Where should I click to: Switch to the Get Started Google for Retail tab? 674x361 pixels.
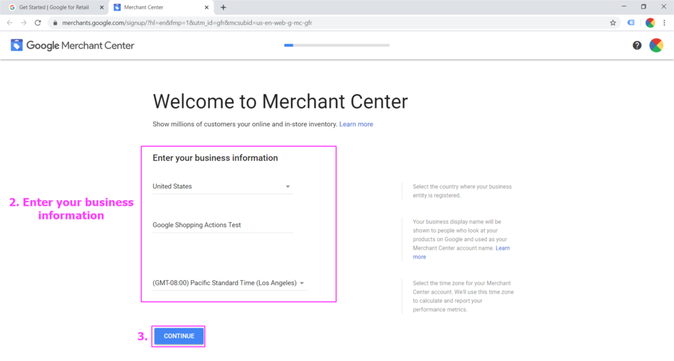coord(54,7)
